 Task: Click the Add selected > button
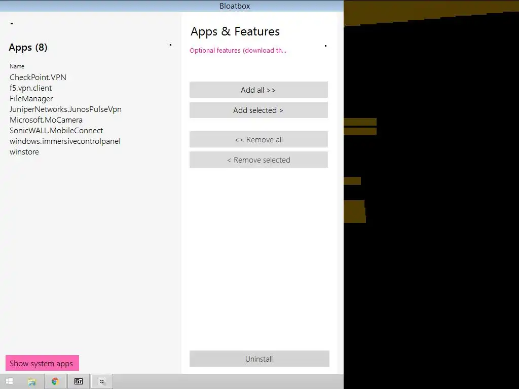tap(258, 110)
